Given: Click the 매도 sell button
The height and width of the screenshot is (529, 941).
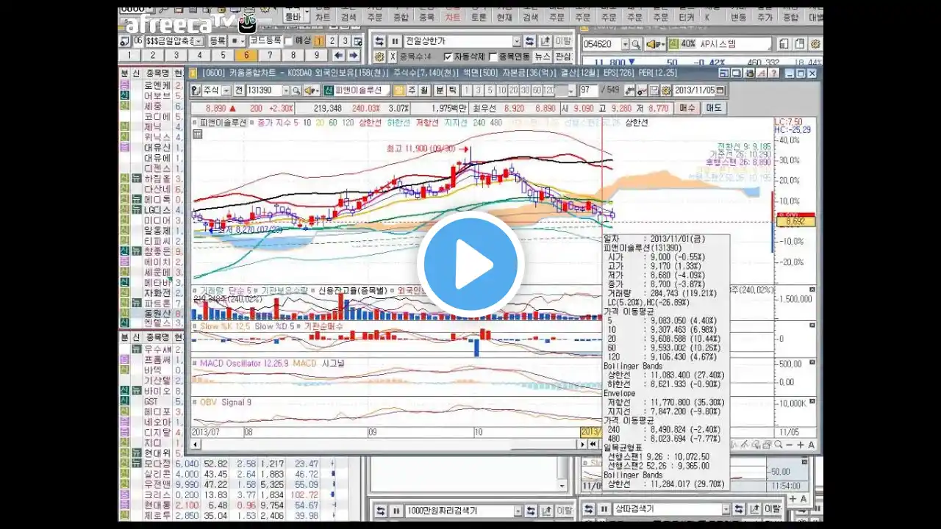Looking at the screenshot, I should pos(714,108).
